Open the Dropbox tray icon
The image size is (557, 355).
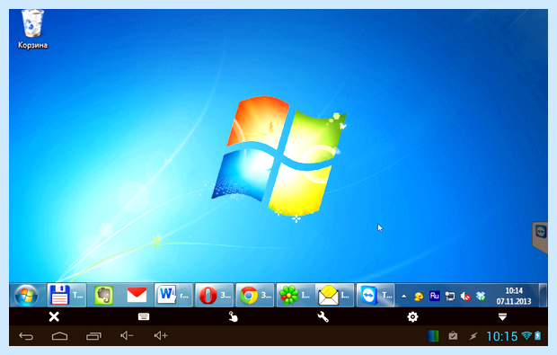pos(481,296)
